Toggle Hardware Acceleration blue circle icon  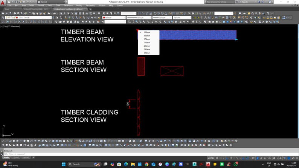point(289,158)
